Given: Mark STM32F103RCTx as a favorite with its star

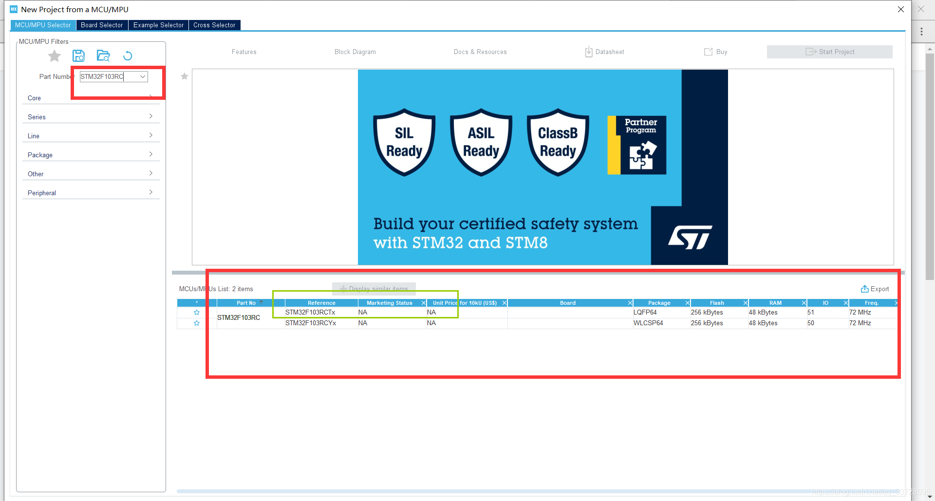Looking at the screenshot, I should (x=197, y=313).
